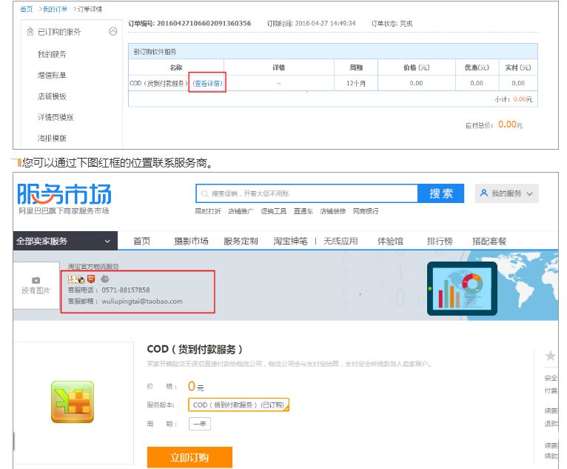Click the 12个月 period cell
Viewport: 567px width, 469px height.
coord(356,83)
